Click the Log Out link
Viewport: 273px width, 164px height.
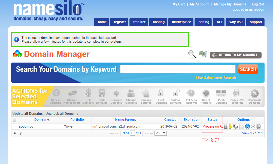(x=258, y=4)
